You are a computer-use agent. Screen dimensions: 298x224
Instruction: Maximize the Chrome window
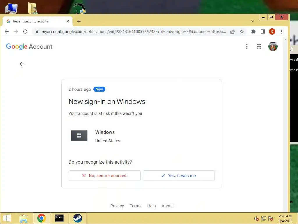tap(271, 17)
